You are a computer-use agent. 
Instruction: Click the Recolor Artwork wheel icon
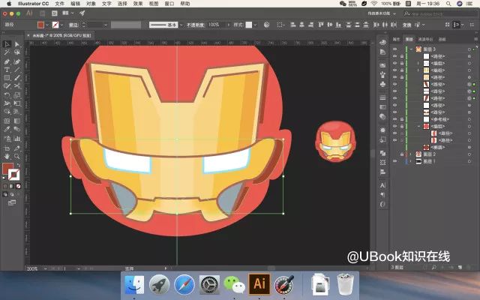(x=266, y=25)
